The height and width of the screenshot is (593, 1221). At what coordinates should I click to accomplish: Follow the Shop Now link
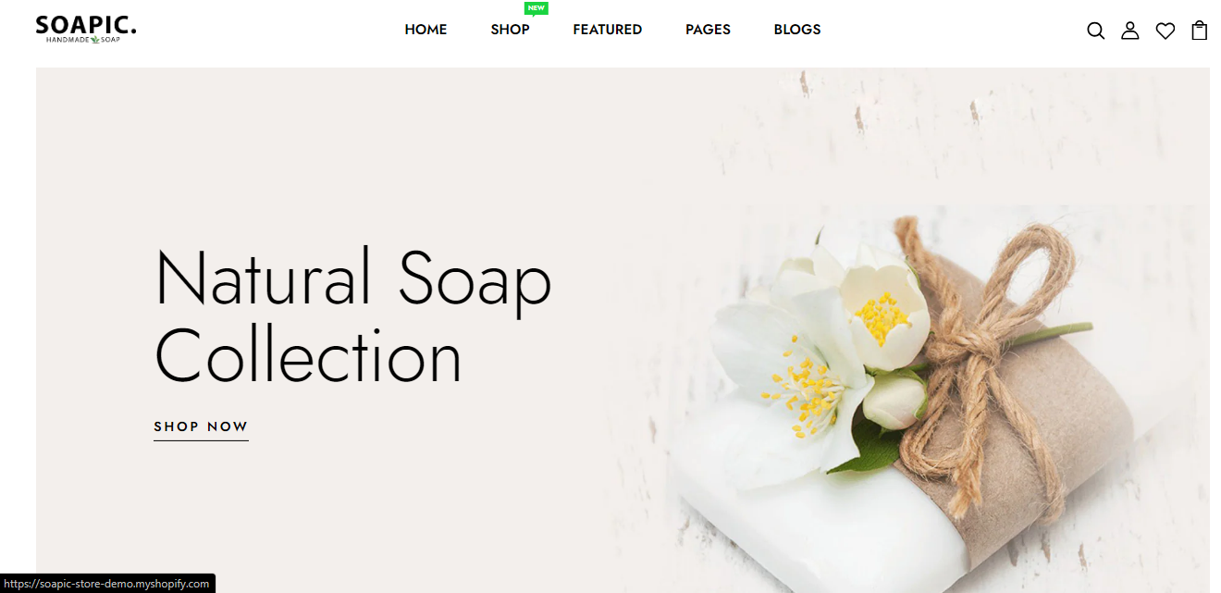201,427
